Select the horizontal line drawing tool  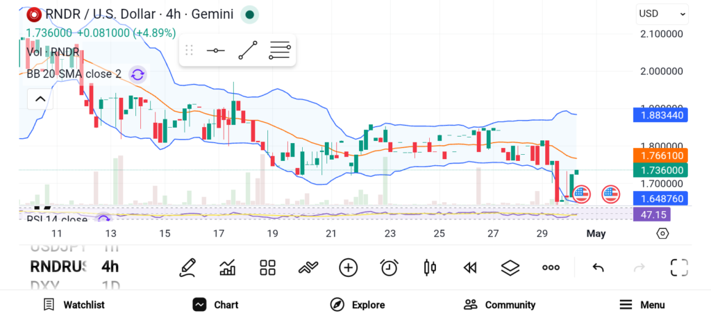(215, 50)
